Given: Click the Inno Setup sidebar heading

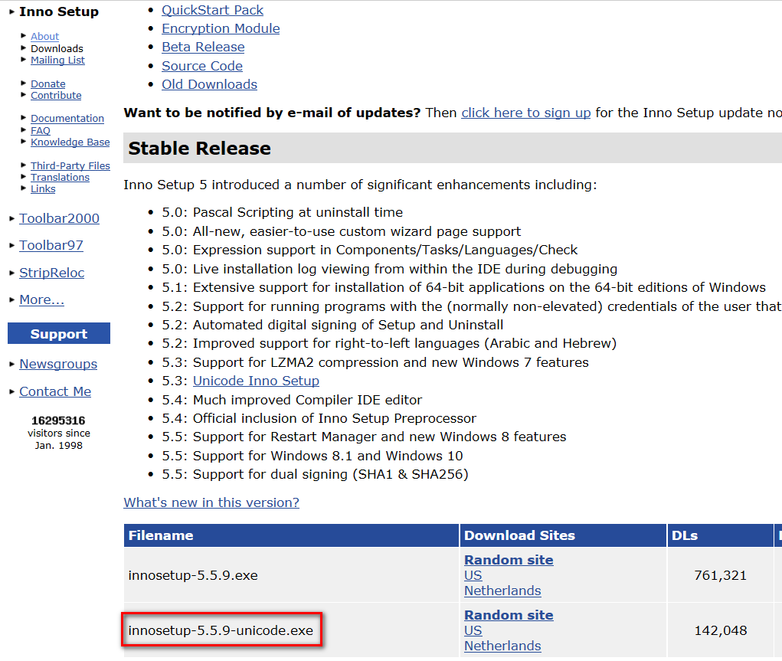Looking at the screenshot, I should 59,11.
